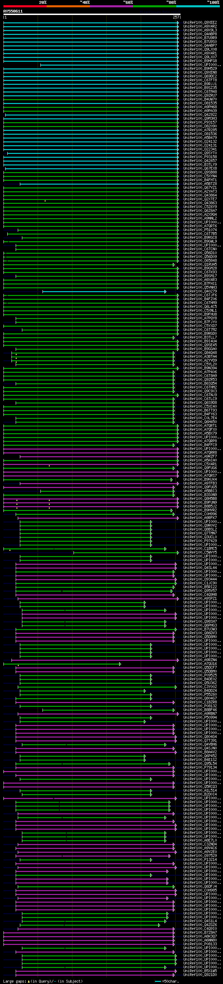Image resolution: width=223 pixels, height=984 pixels.
Task: Select subject label UniRef100_B6TT93
Action: coord(200,410)
